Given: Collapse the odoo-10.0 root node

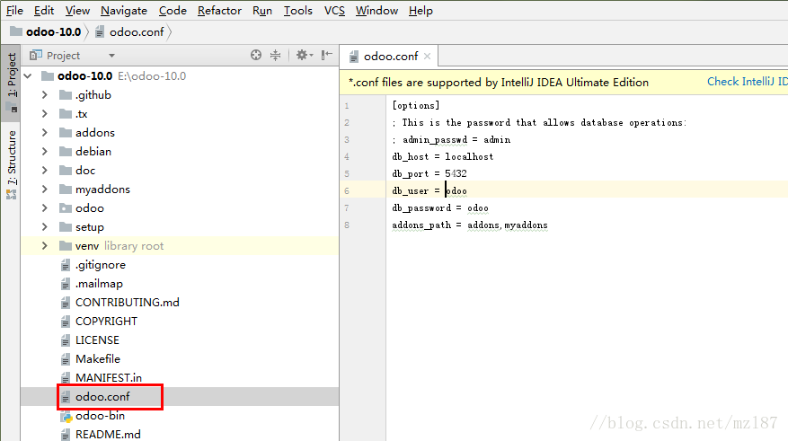Looking at the screenshot, I should pyautogui.click(x=28, y=75).
